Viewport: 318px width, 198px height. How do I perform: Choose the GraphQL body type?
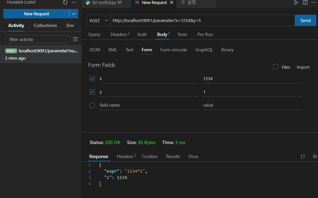[204, 50]
